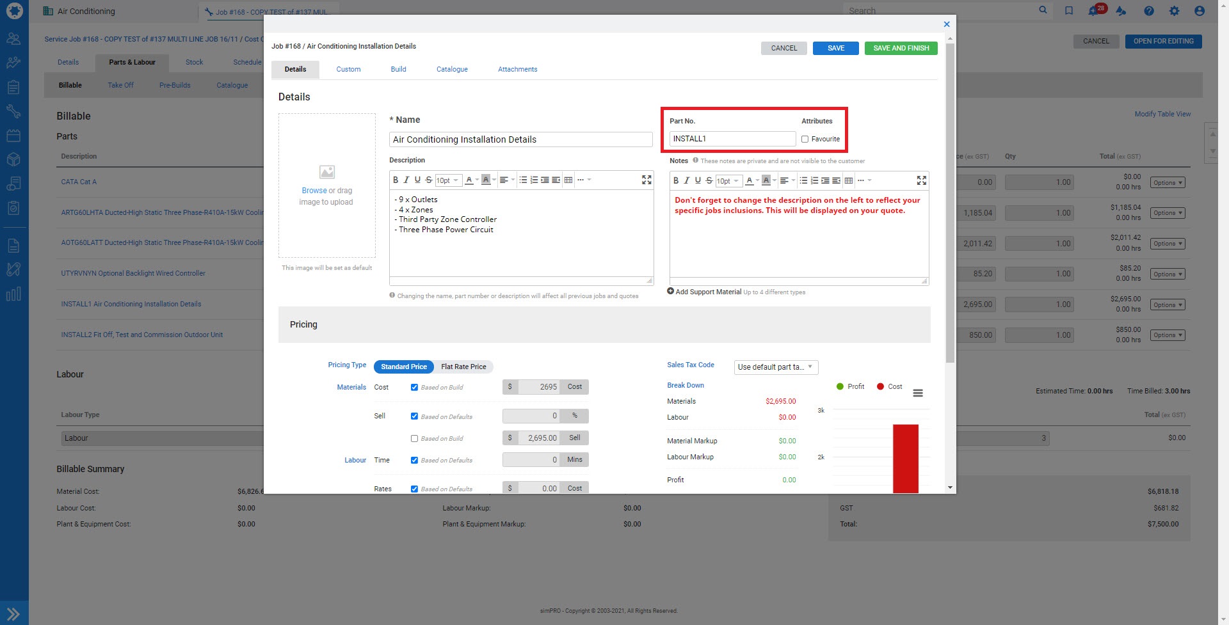Screen dimensions: 1229x625
Task: Underline text in the Description editor toolbar
Action: pos(417,180)
